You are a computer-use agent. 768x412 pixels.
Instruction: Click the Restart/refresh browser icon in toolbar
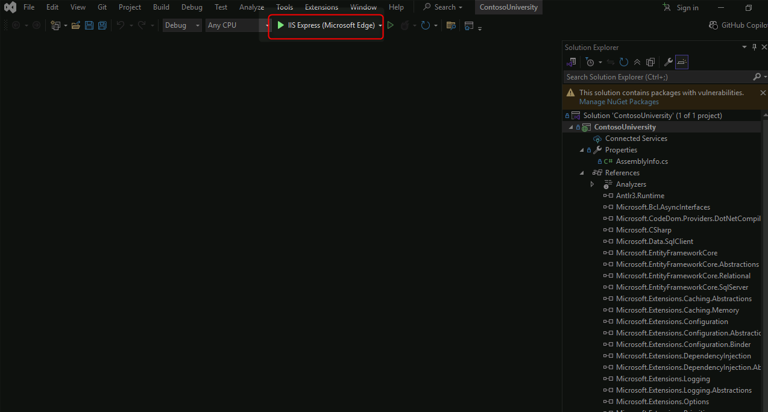[426, 25]
